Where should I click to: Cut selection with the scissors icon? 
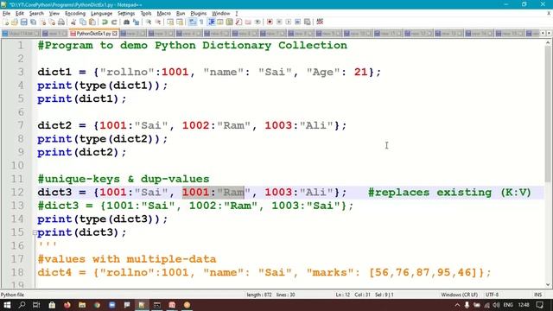click(x=73, y=22)
